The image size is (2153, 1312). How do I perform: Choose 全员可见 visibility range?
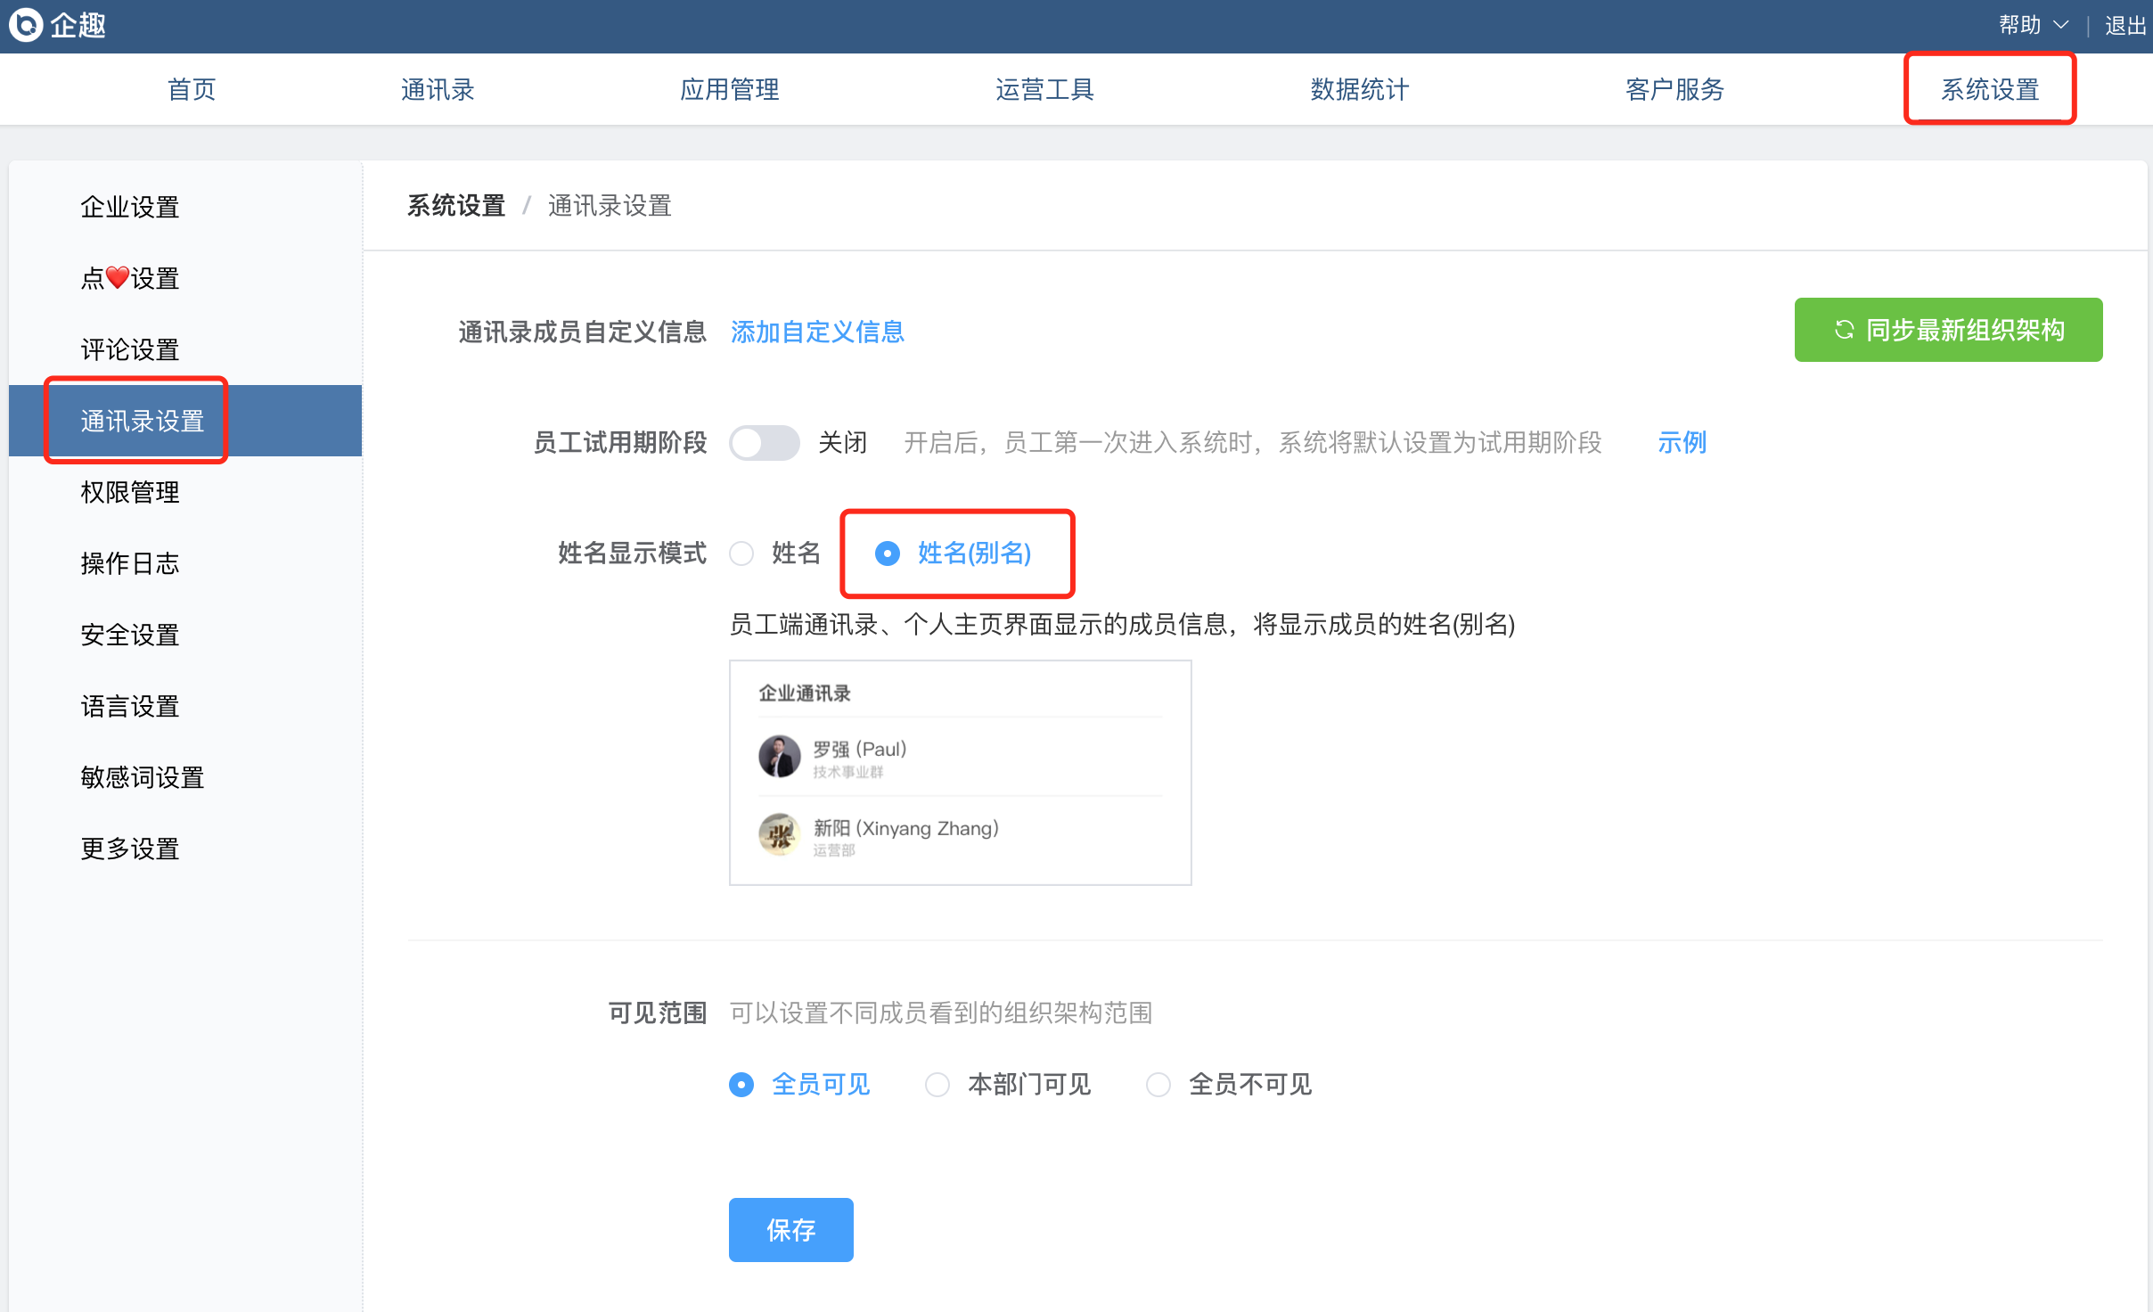click(741, 1085)
